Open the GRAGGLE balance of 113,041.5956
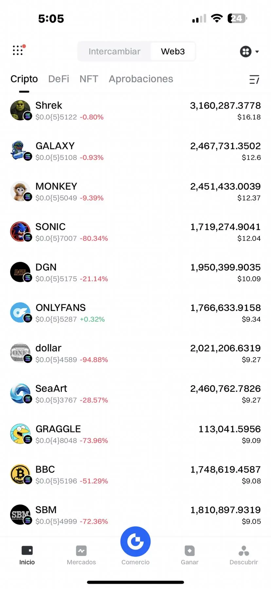The height and width of the screenshot is (589, 271). [x=229, y=429]
